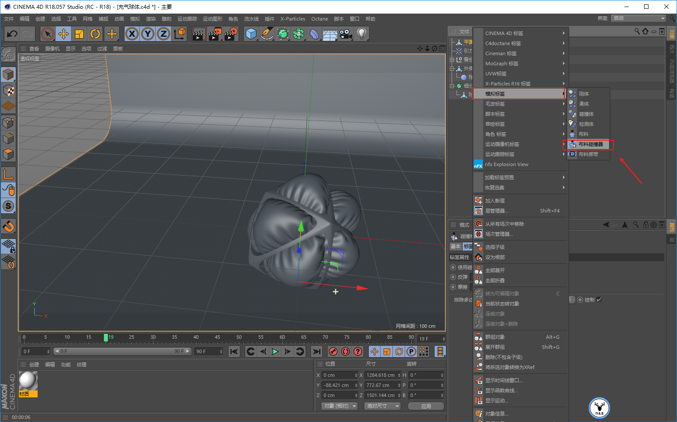Open the render settings gear clapperboard
Screen dimensions: 677x422
point(231,34)
